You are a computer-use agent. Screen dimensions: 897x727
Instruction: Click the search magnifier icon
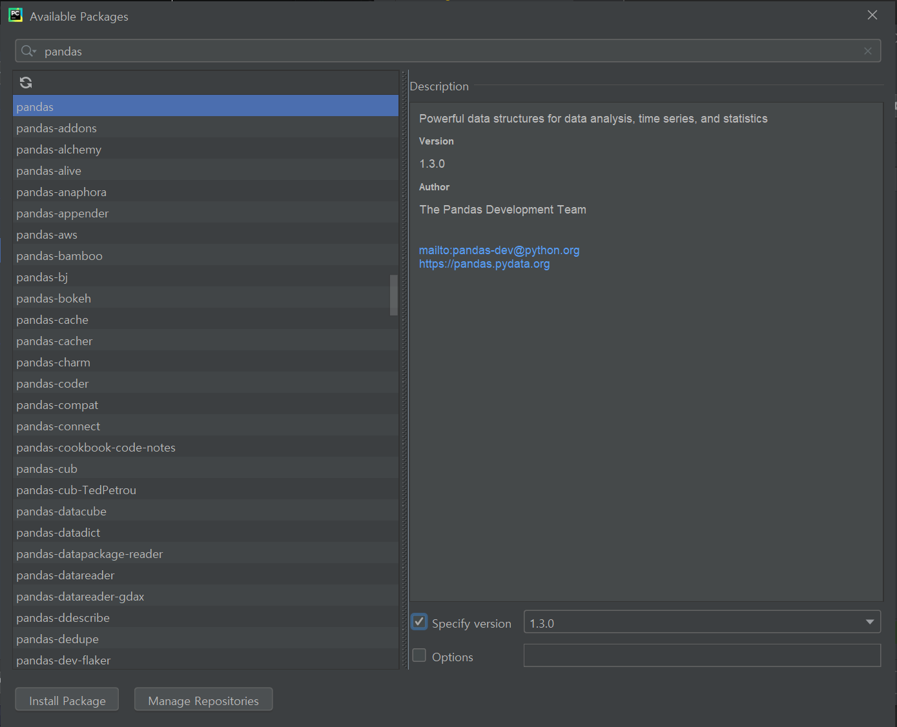(x=28, y=51)
